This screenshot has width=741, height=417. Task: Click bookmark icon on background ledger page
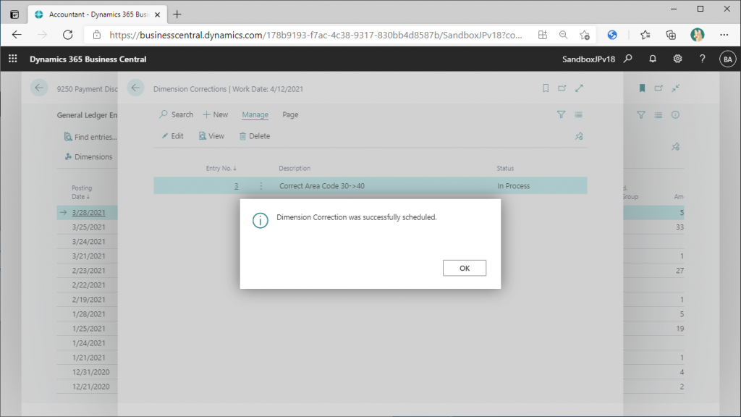pyautogui.click(x=642, y=88)
